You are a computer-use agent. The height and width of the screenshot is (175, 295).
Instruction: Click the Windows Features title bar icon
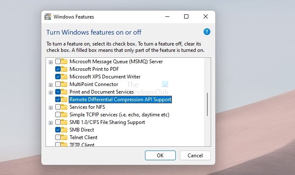coord(48,17)
